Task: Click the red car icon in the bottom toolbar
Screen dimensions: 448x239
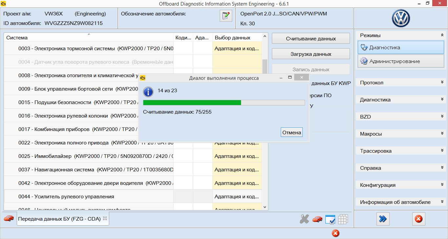Action: pyautogui.click(x=317, y=219)
